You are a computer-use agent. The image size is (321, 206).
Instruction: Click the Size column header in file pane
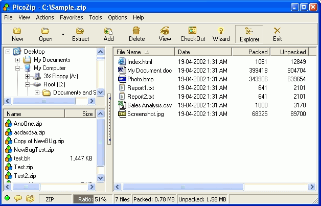pos(80,114)
